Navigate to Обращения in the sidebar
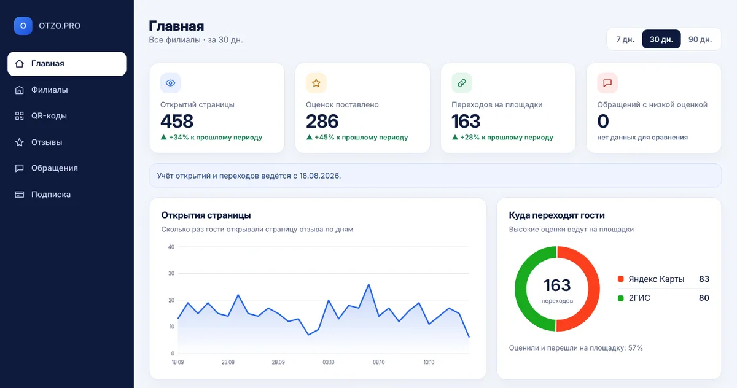Screen dimensions: 737x388 click(67, 168)
